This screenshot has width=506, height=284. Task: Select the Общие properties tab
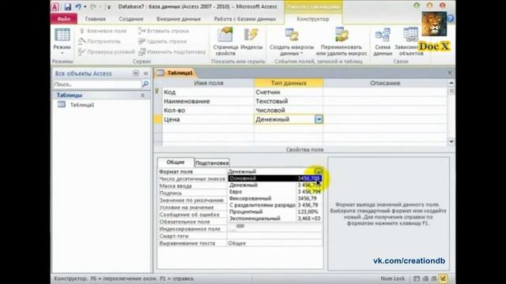coord(176,163)
